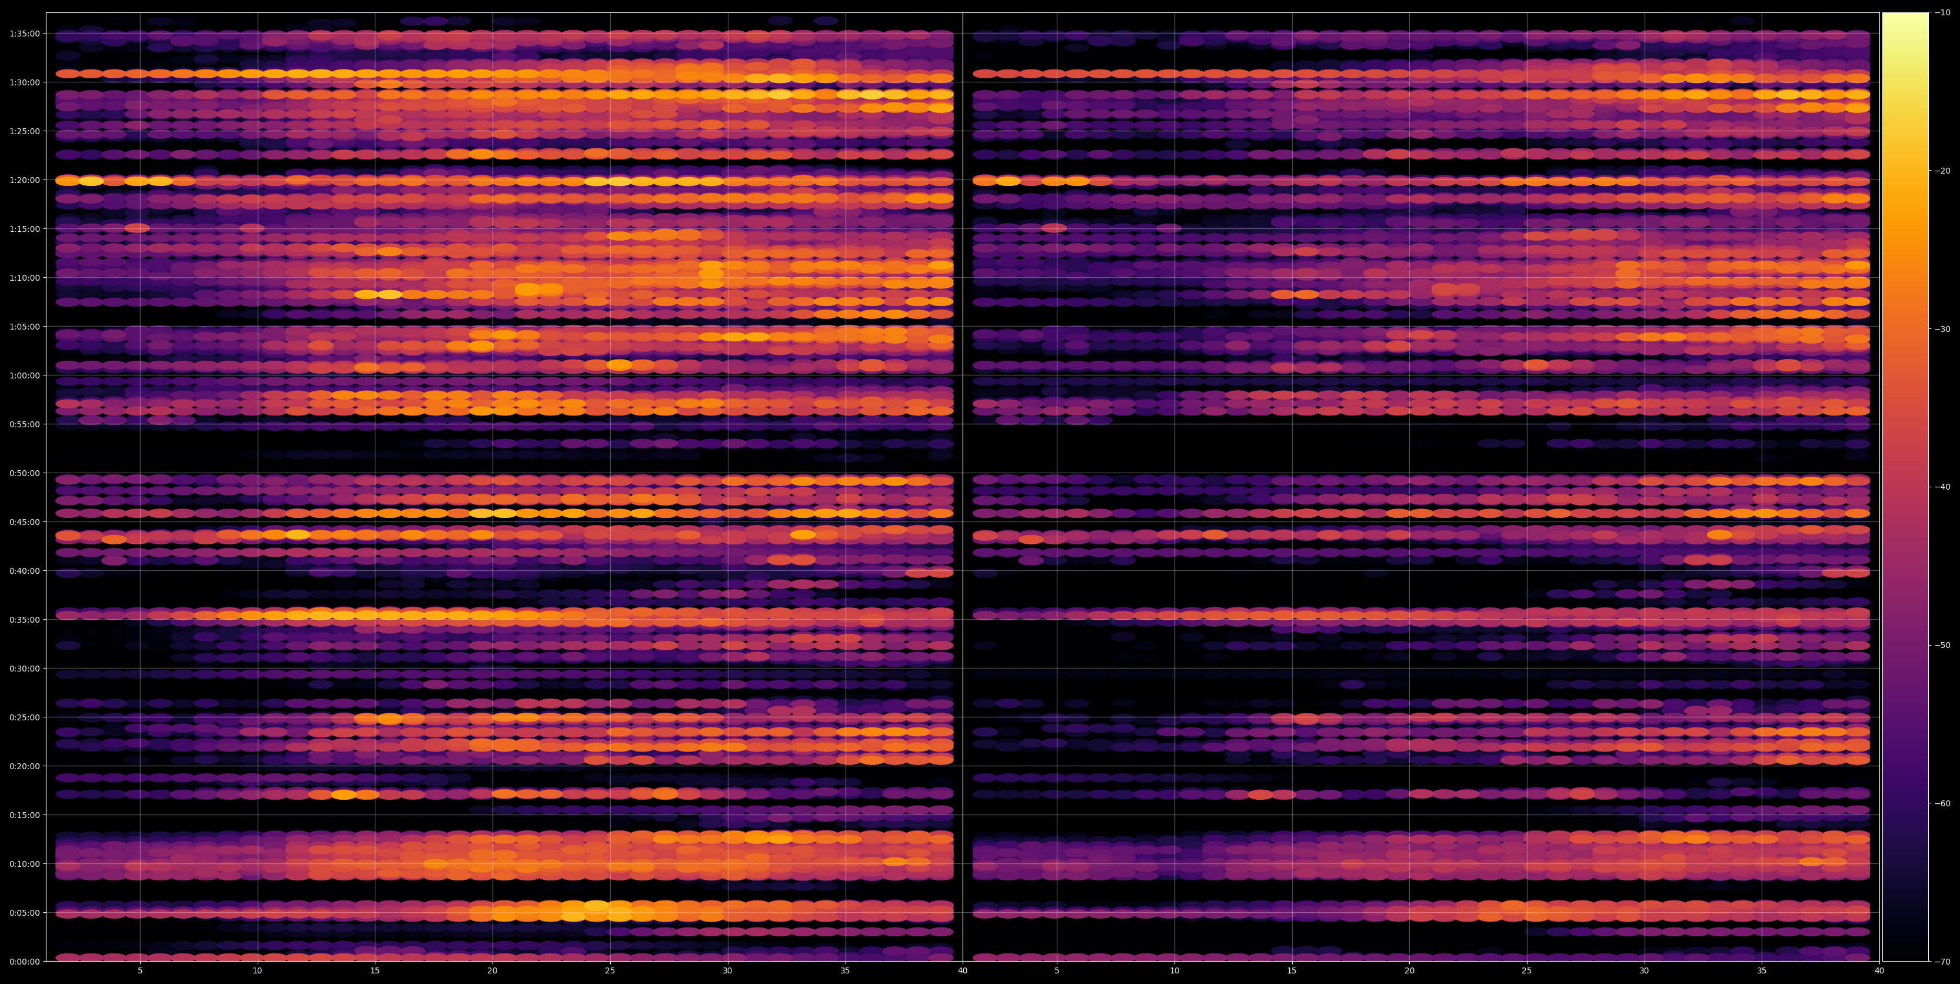
Task: Click the −60 colorbar tick label
Action: tap(1942, 803)
